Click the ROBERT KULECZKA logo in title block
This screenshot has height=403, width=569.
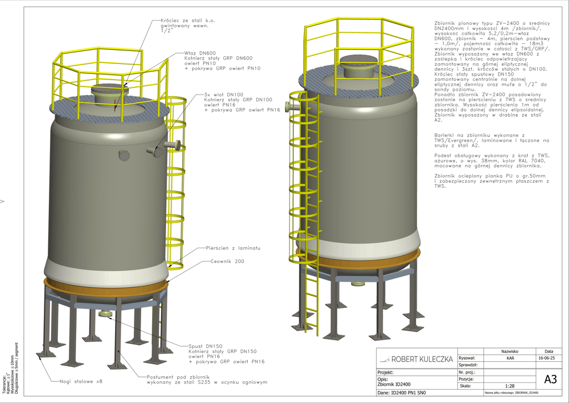[417, 359]
